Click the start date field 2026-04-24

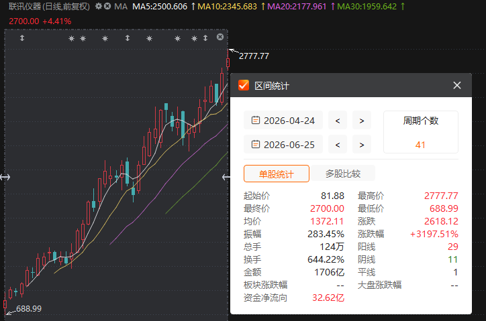pos(283,120)
